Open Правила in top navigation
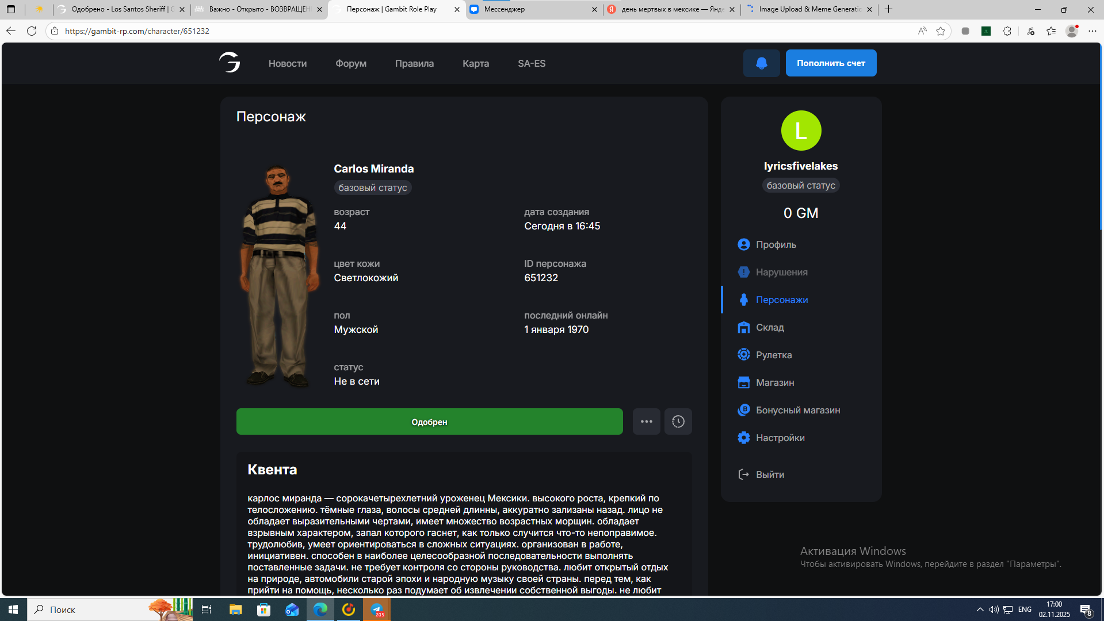Image resolution: width=1104 pixels, height=621 pixels. [414, 63]
